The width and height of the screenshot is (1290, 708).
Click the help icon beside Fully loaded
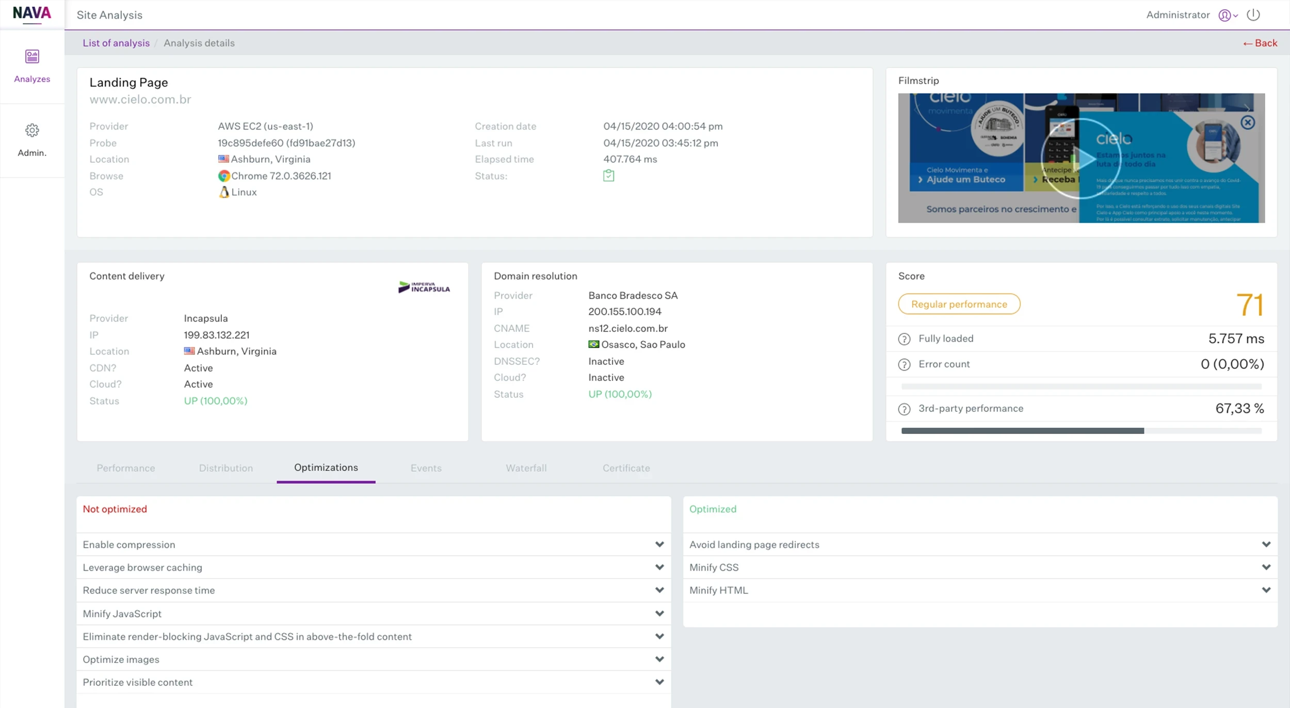[904, 339]
